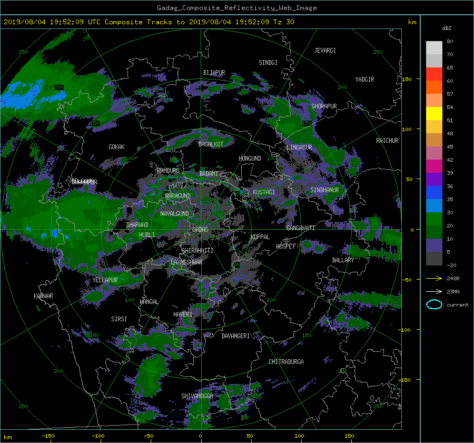This screenshot has width=474, height=443.
Task: Click the km unit label on bottom axis
Action: 7,437
